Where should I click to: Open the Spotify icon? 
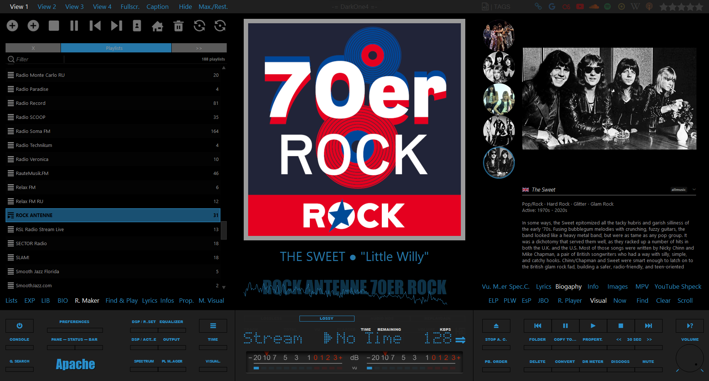pyautogui.click(x=607, y=6)
